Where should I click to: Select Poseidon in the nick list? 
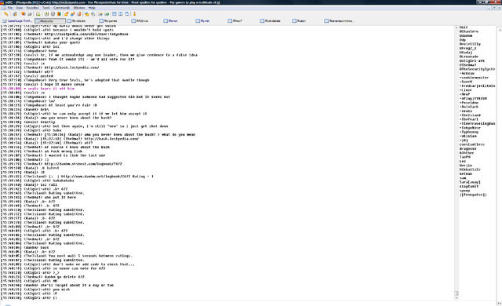pyautogui.click(x=469, y=103)
